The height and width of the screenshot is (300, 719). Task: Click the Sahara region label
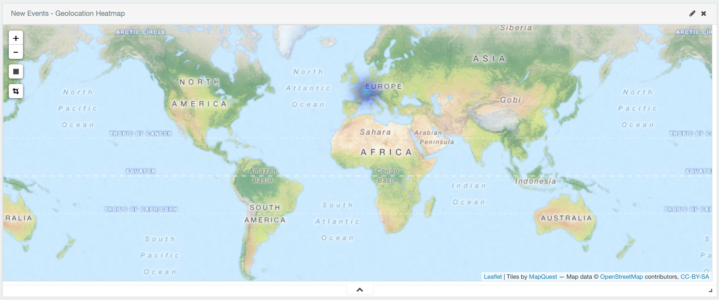(375, 132)
